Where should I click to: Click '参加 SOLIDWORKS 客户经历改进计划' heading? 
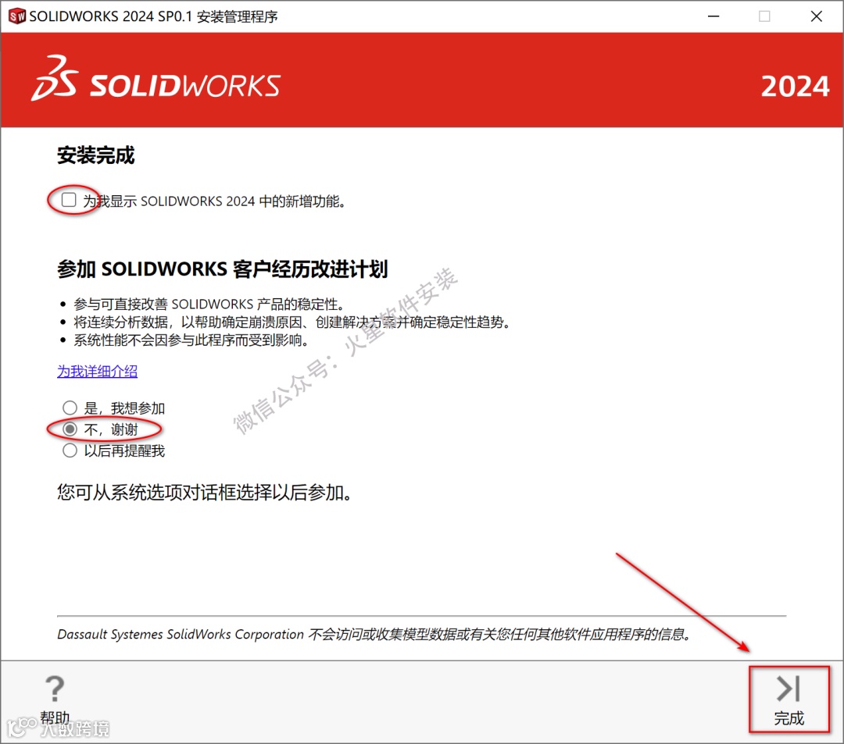[222, 269]
